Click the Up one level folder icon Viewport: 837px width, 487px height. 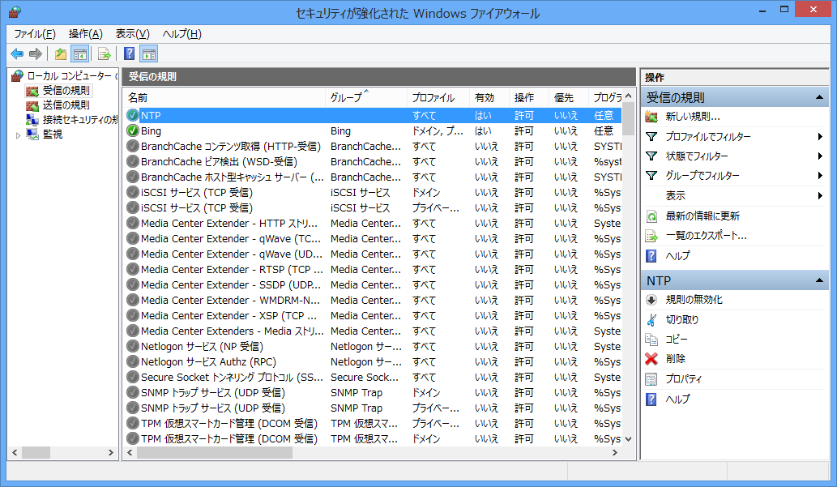(x=60, y=54)
